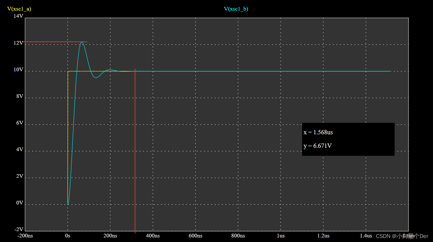Click the -2V y-axis label
Viewport: 433px width, 242px height.
[x=19, y=229]
